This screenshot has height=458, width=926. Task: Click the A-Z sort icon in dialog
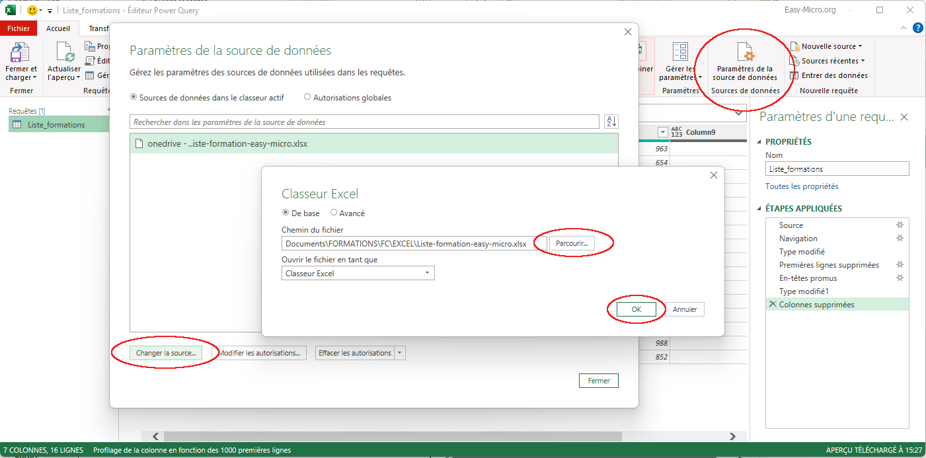coord(611,122)
